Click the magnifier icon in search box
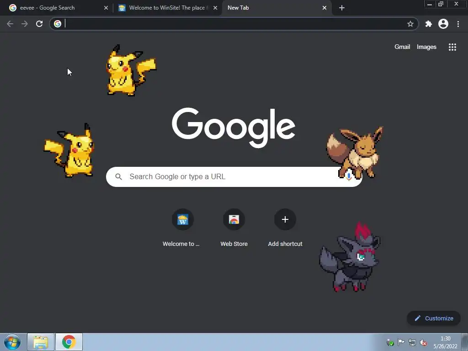468x351 pixels. click(118, 177)
